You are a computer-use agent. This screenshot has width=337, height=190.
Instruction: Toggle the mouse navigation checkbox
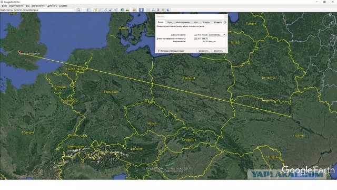coord(158,51)
